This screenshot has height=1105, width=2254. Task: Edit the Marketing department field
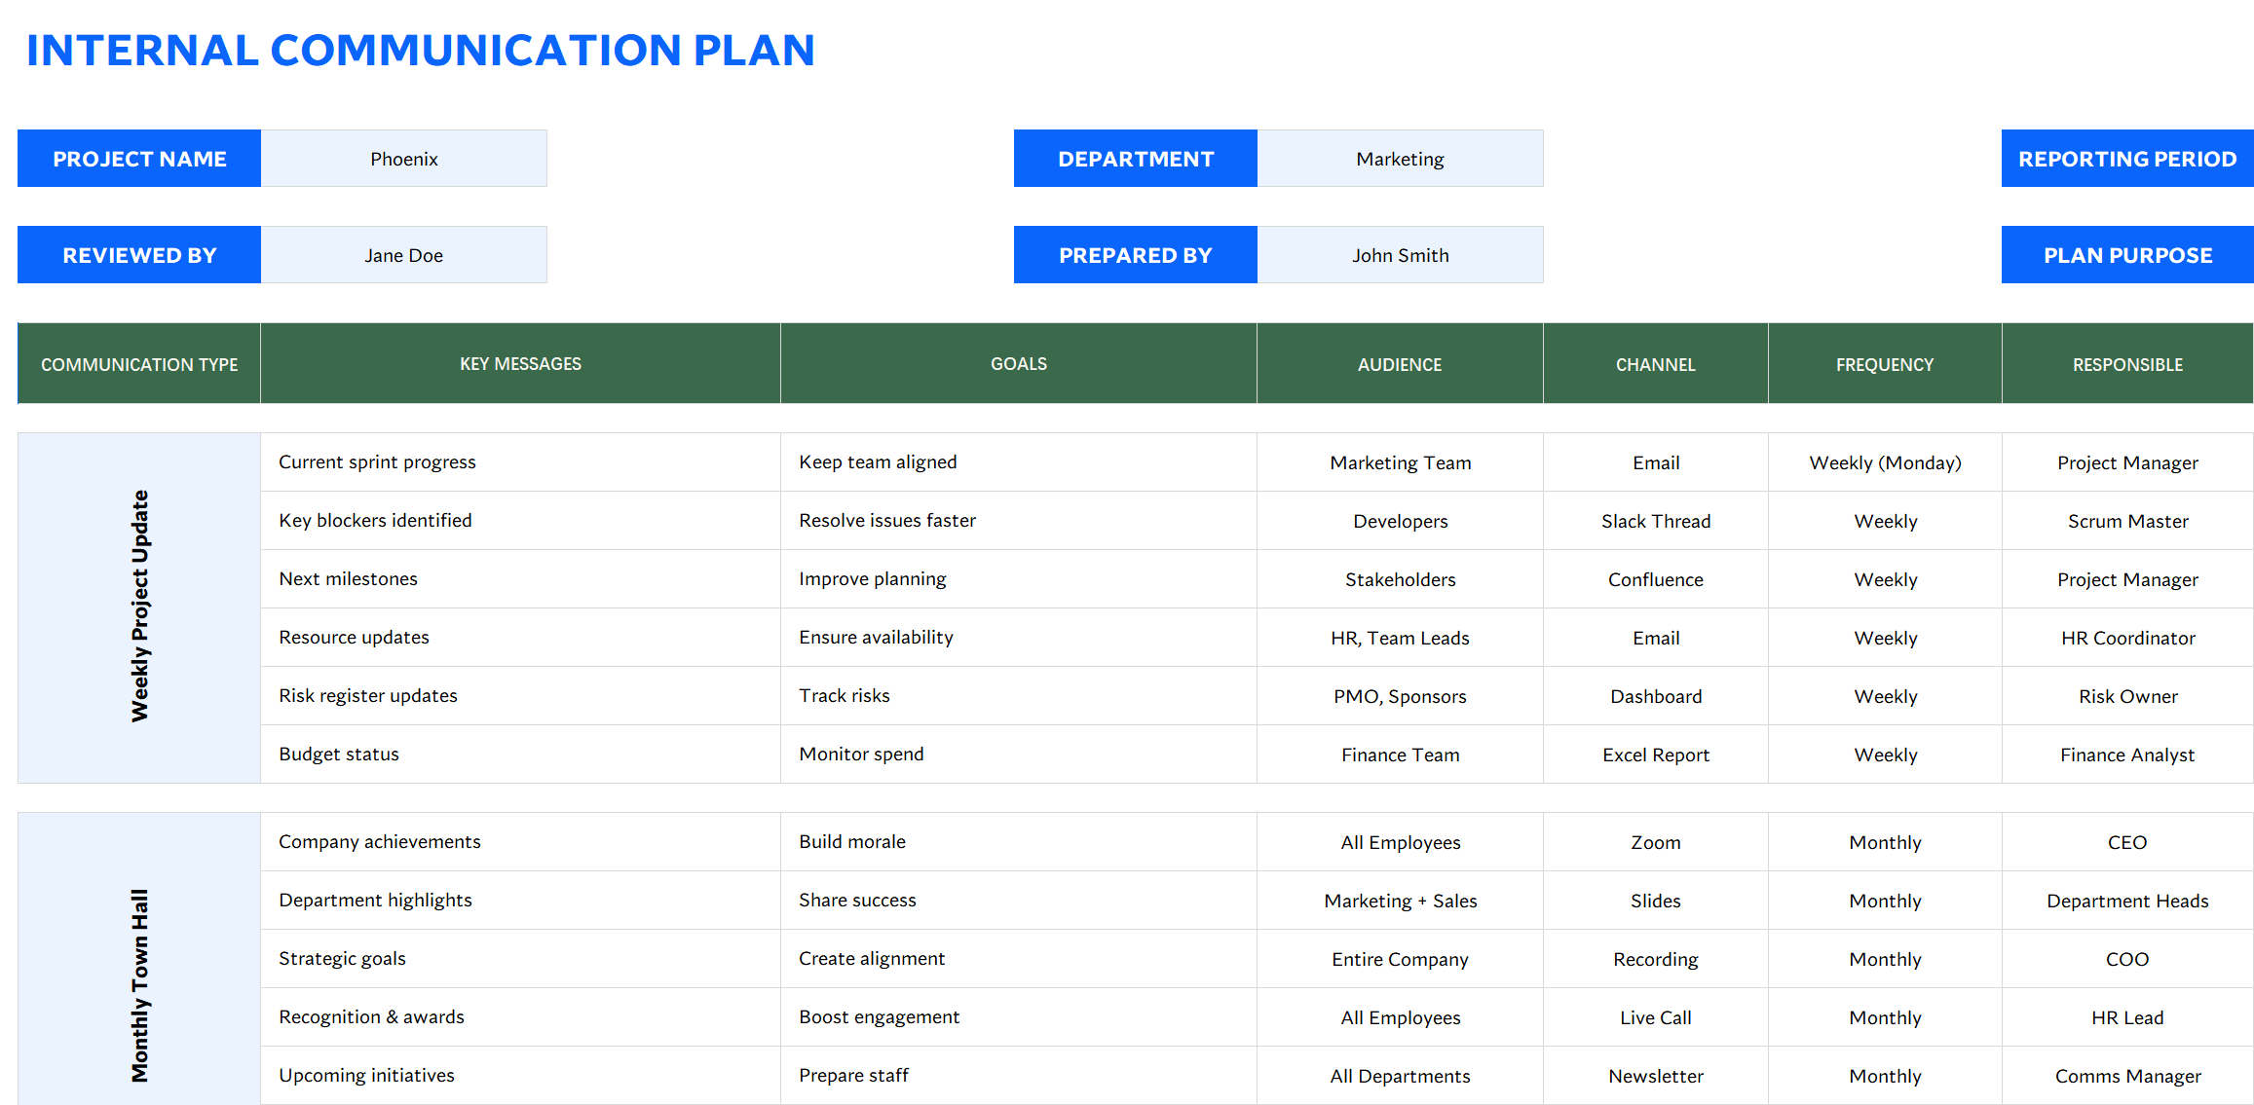[1401, 159]
